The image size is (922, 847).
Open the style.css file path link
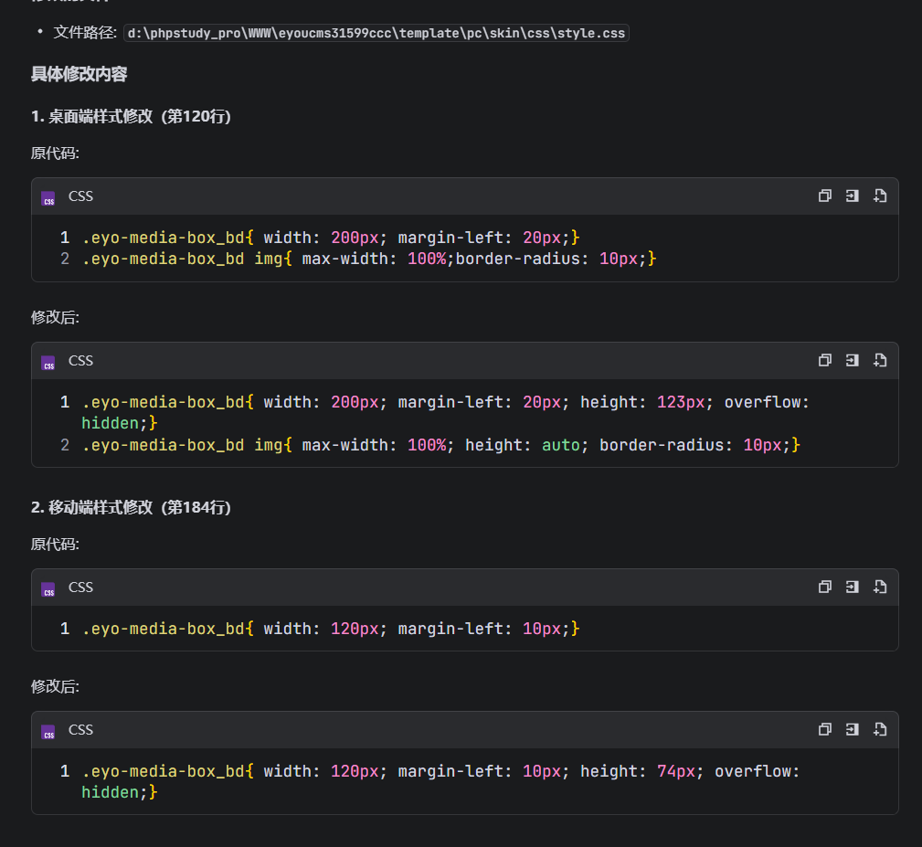376,33
